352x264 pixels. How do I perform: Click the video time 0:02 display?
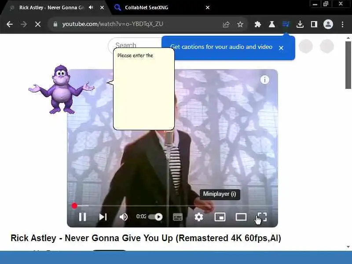coord(141,216)
